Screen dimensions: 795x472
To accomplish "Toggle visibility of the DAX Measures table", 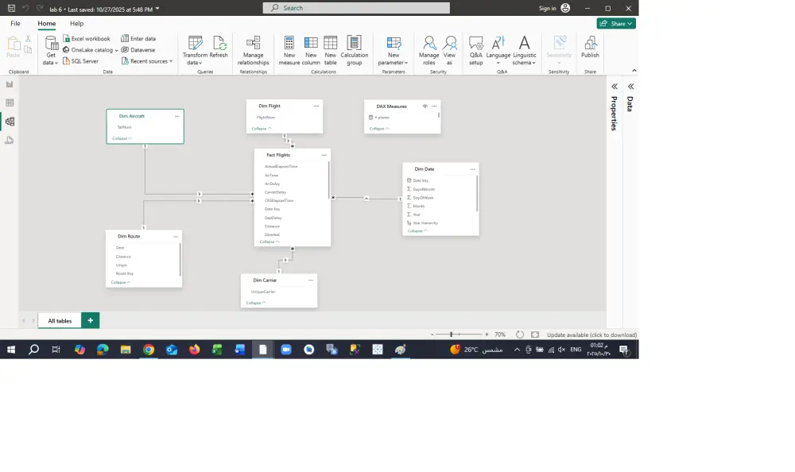I will (425, 106).
